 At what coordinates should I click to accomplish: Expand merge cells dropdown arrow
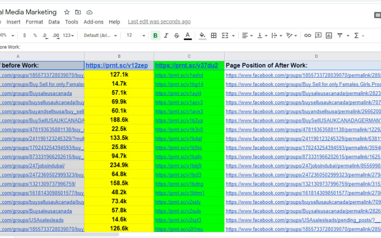click(x=233, y=36)
